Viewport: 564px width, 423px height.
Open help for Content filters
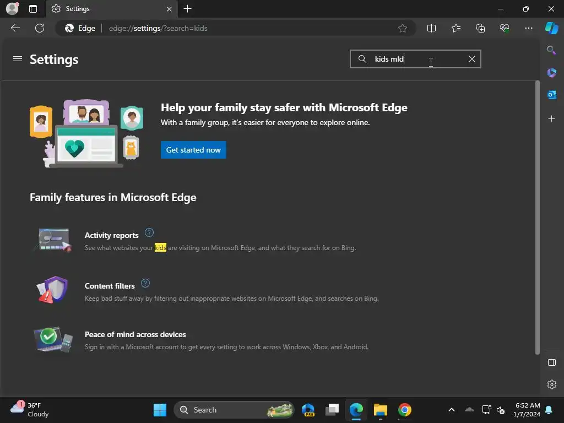point(145,284)
